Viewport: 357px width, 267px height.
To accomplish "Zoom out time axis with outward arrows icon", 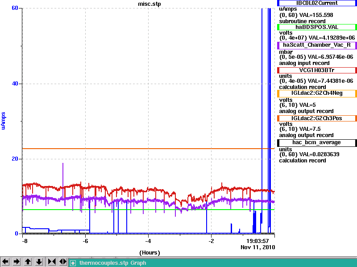I will click(x=63, y=262).
